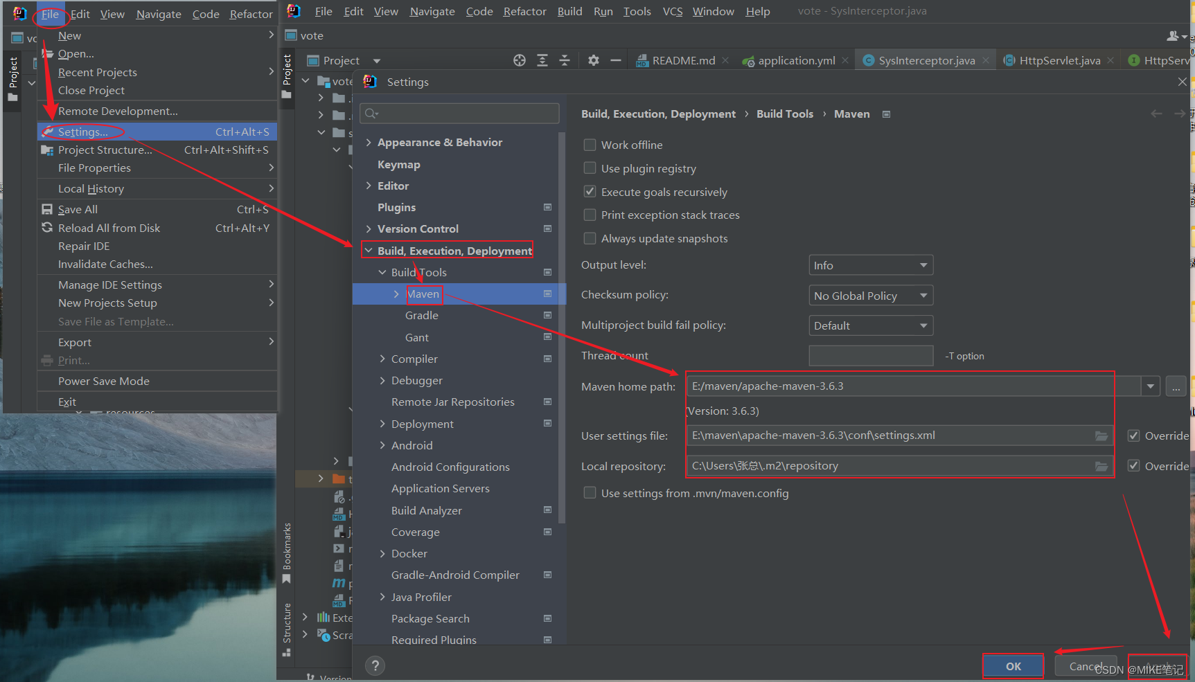Open folder browser for User settings file

(x=1101, y=436)
